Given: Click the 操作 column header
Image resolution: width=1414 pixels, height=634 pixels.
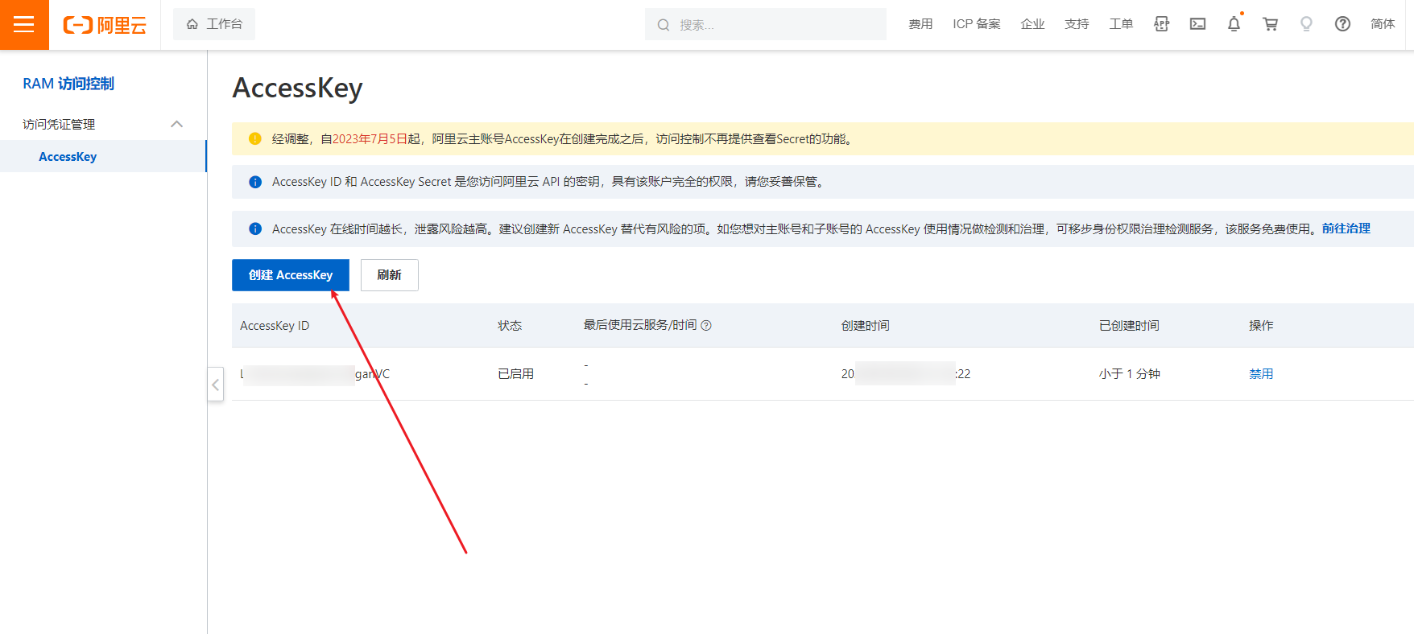Looking at the screenshot, I should point(1261,326).
